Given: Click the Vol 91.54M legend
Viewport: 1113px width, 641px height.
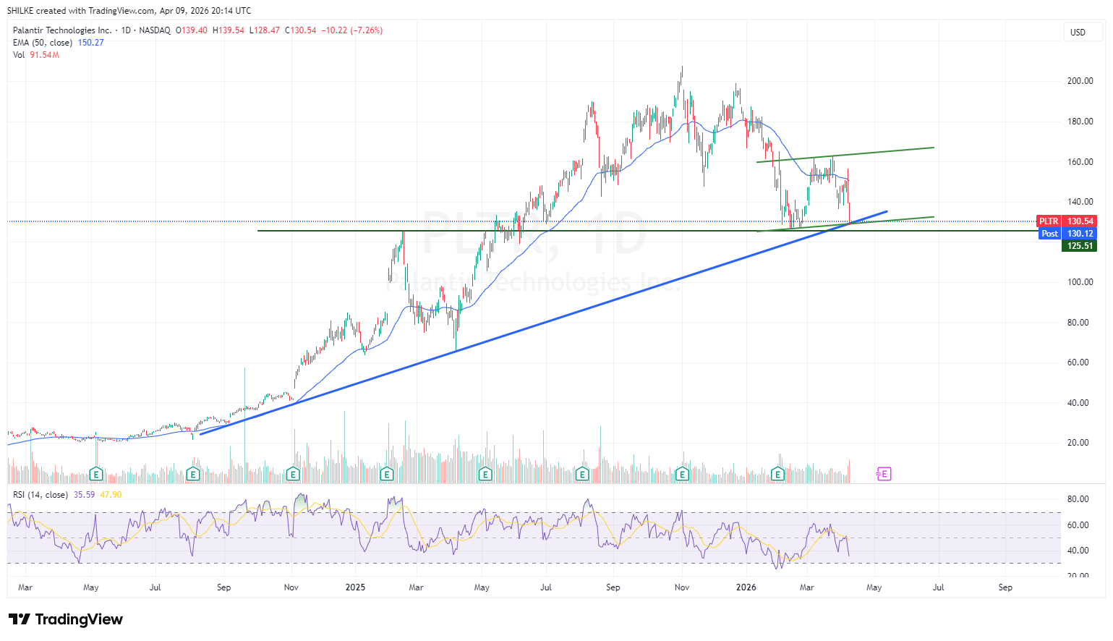Looking at the screenshot, I should [36, 55].
